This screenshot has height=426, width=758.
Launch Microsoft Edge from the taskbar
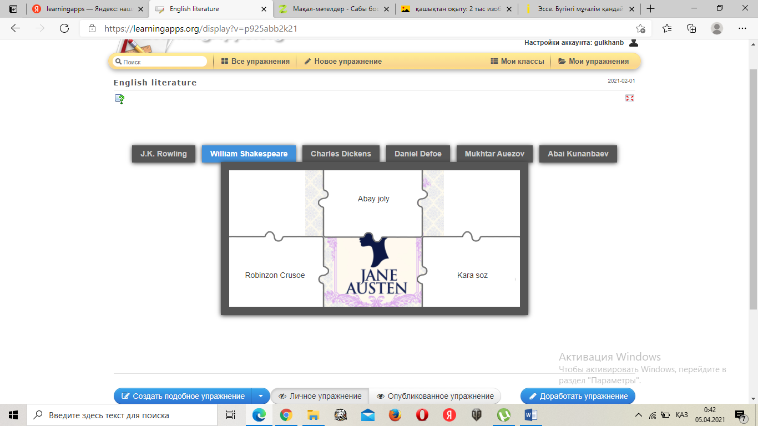259,415
